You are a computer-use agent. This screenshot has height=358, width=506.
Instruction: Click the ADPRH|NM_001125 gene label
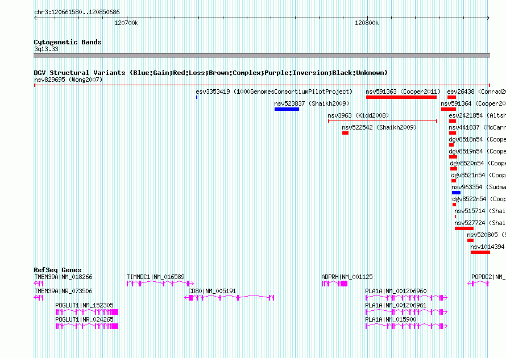coord(347,277)
